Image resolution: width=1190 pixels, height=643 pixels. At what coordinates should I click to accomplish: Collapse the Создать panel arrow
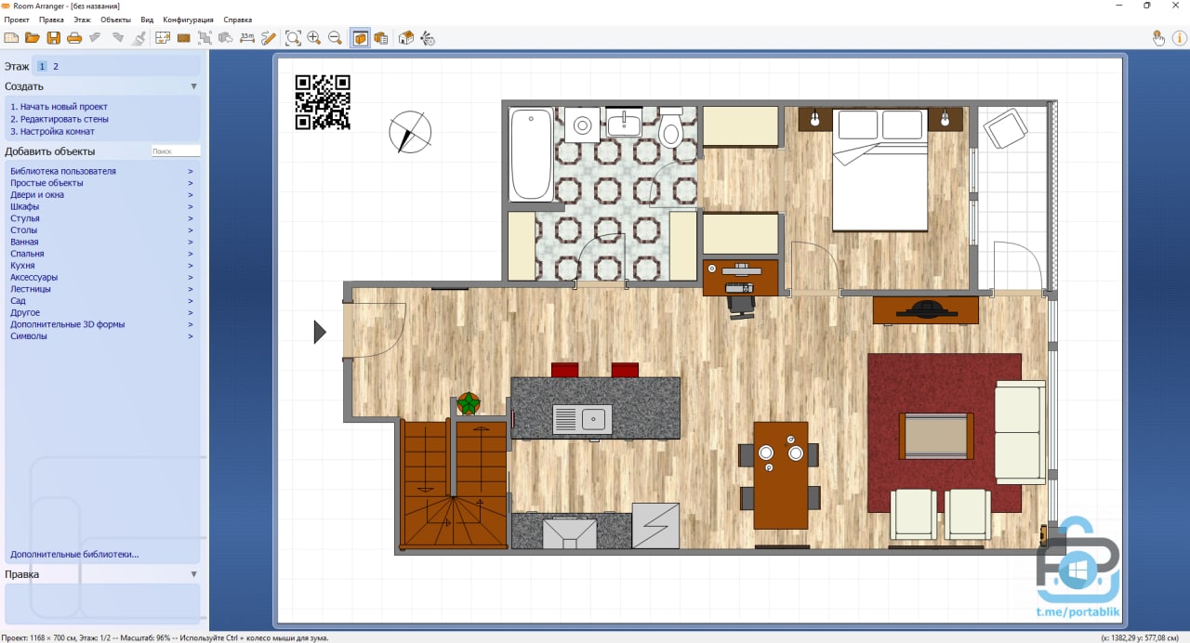pos(193,86)
